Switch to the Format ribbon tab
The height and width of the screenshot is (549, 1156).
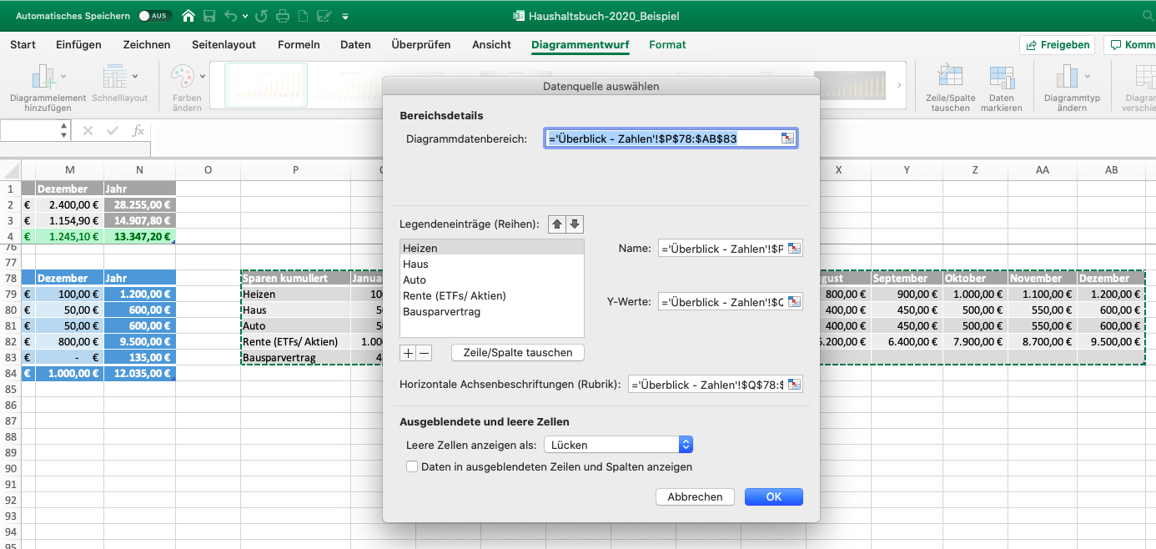[667, 45]
